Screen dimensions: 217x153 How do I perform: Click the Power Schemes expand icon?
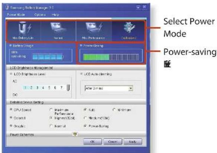75,134
